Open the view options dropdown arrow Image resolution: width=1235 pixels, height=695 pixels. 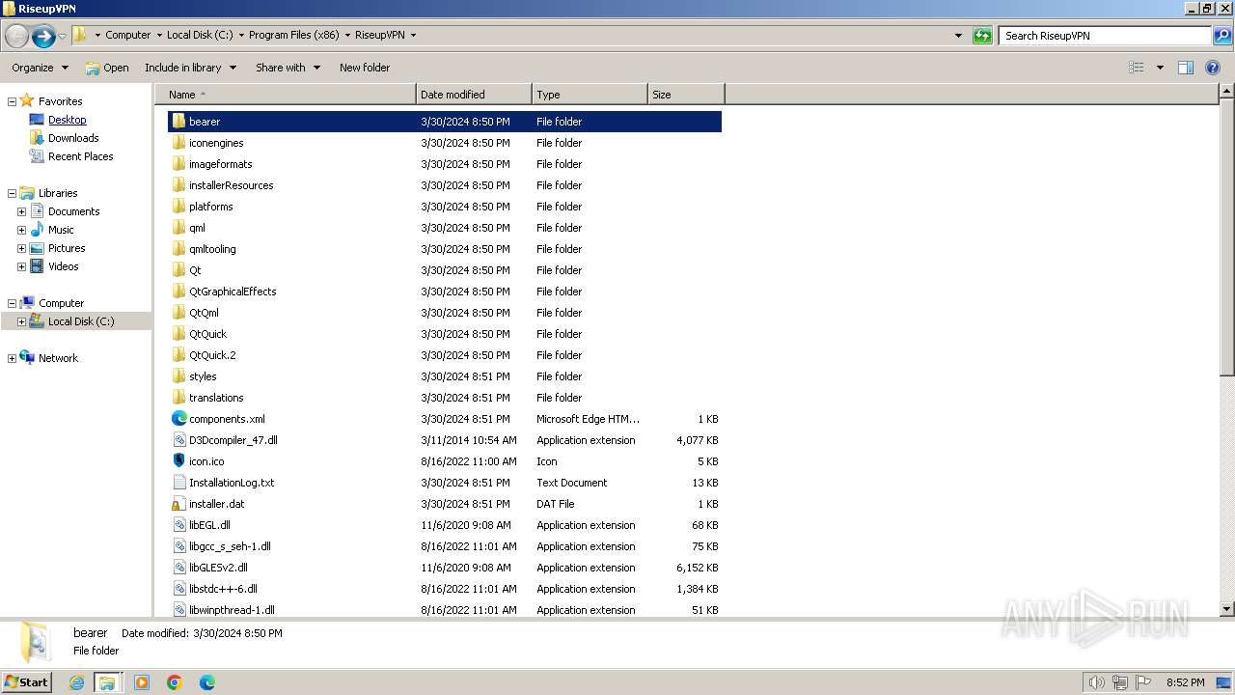1160,68
